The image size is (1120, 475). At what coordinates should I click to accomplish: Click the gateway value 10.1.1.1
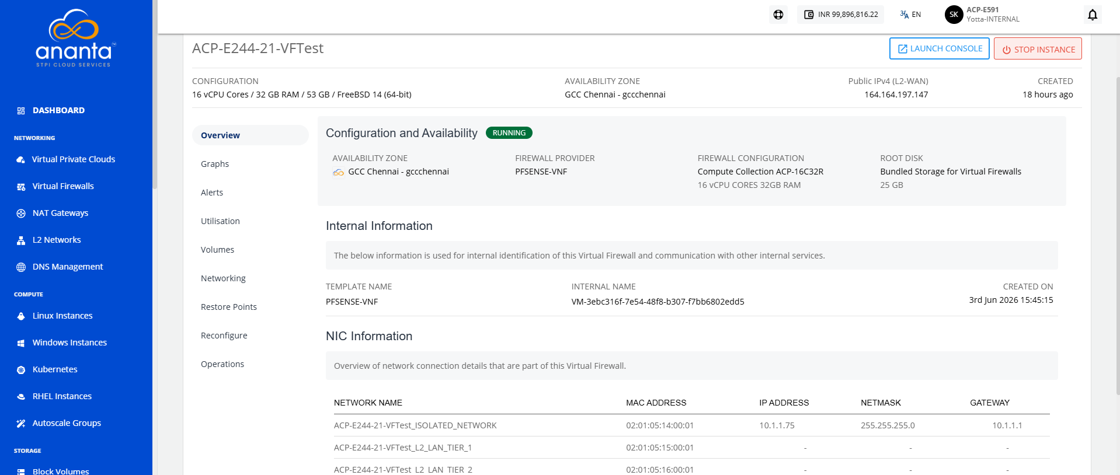(1007, 425)
